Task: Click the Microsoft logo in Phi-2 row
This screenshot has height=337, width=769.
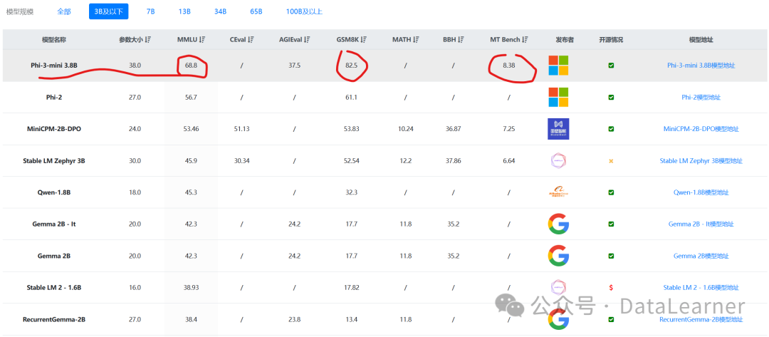Action: [558, 97]
